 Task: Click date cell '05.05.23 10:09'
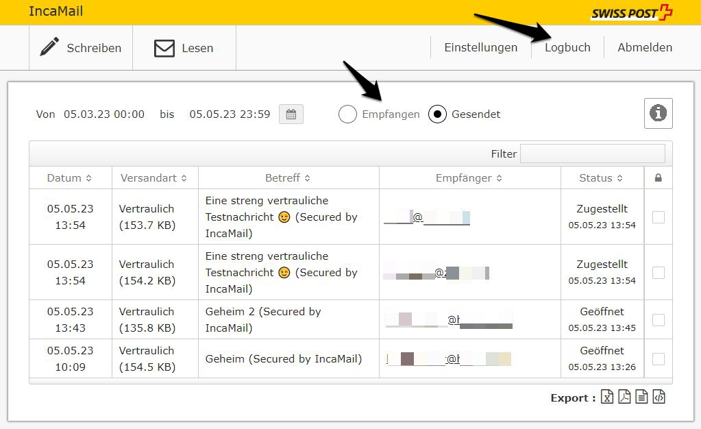tap(70, 359)
